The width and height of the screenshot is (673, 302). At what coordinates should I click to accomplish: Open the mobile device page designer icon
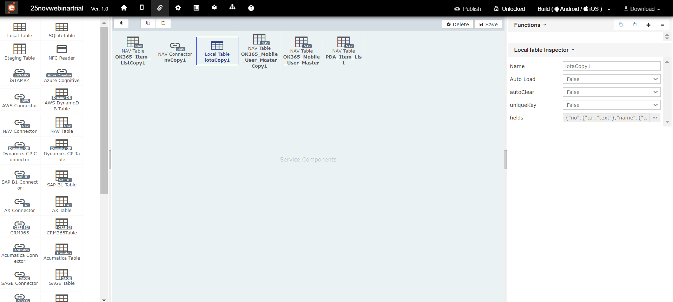pyautogui.click(x=142, y=8)
